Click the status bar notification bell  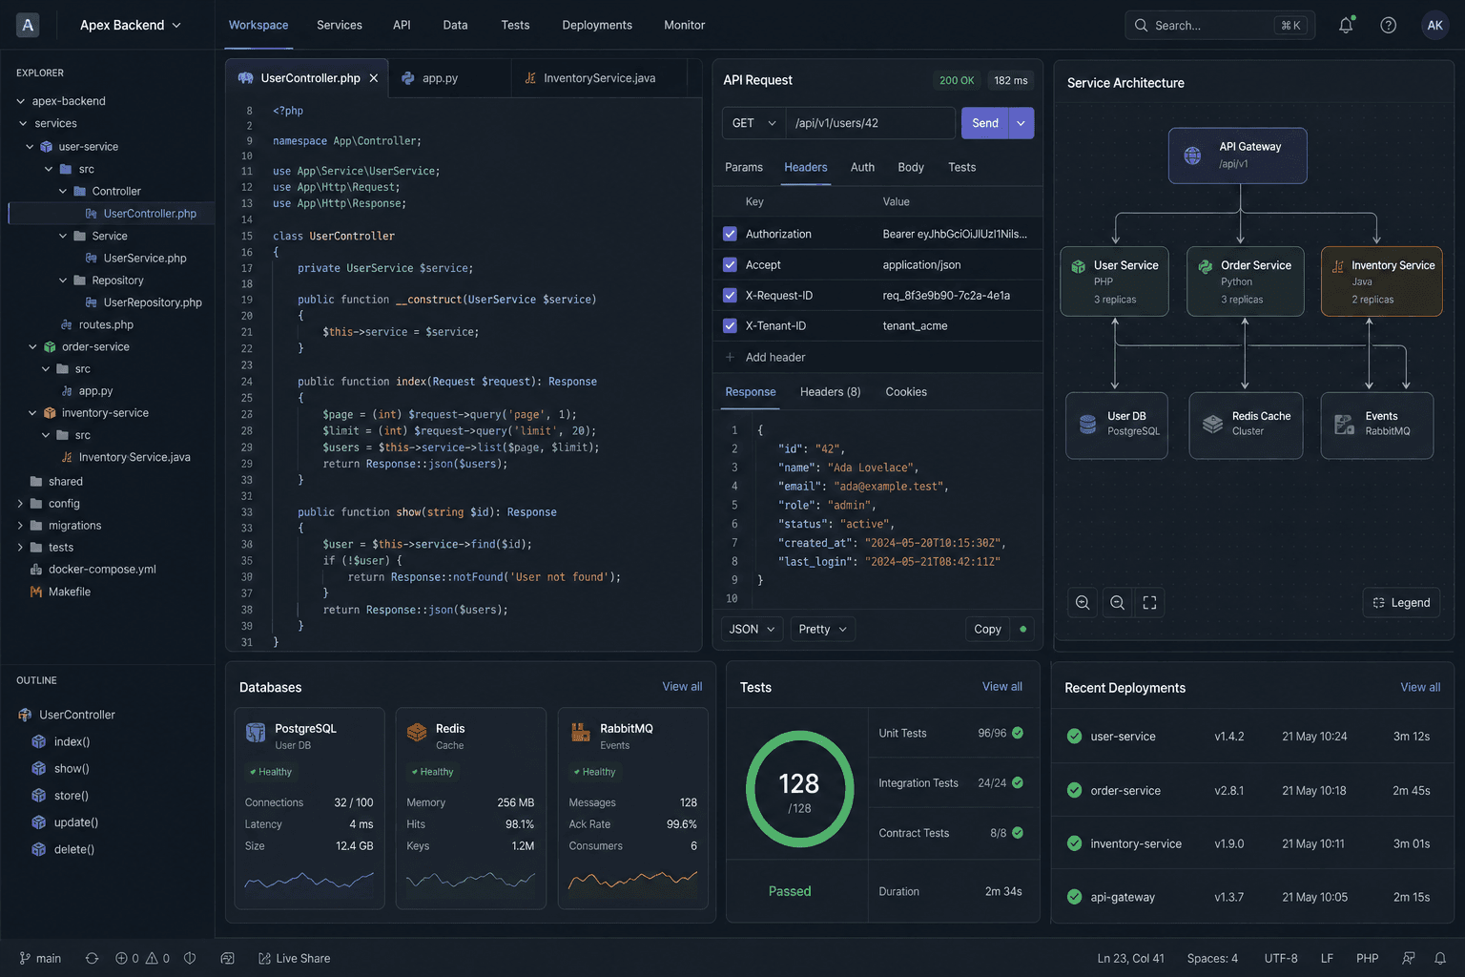[x=1440, y=958]
